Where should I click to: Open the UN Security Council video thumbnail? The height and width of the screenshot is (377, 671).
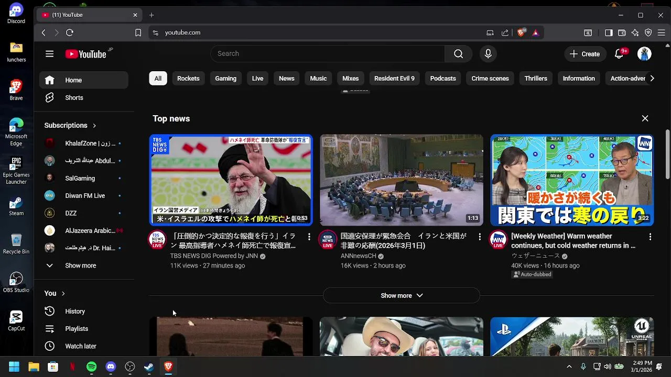[402, 180]
